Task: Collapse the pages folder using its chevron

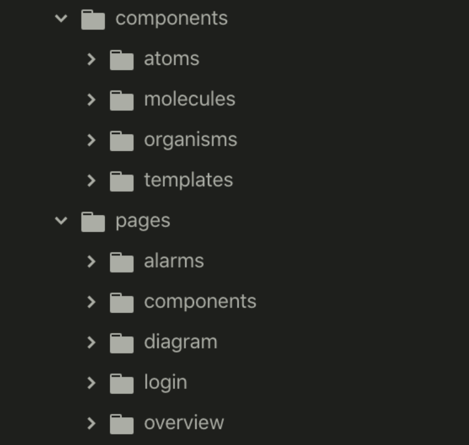Action: pos(61,221)
